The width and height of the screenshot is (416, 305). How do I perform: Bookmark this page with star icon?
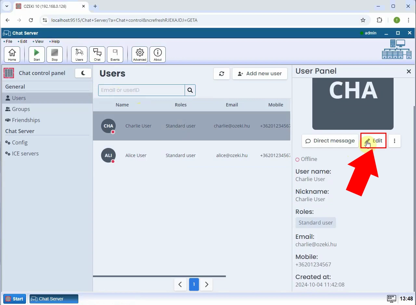pos(363,20)
